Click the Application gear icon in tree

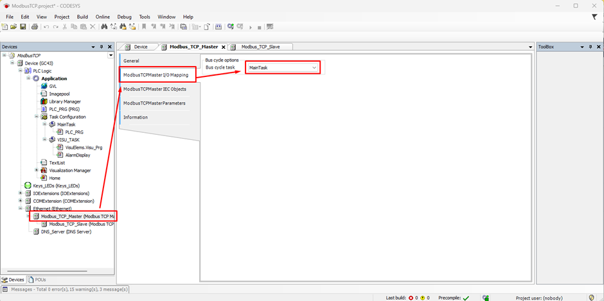[x=36, y=78]
